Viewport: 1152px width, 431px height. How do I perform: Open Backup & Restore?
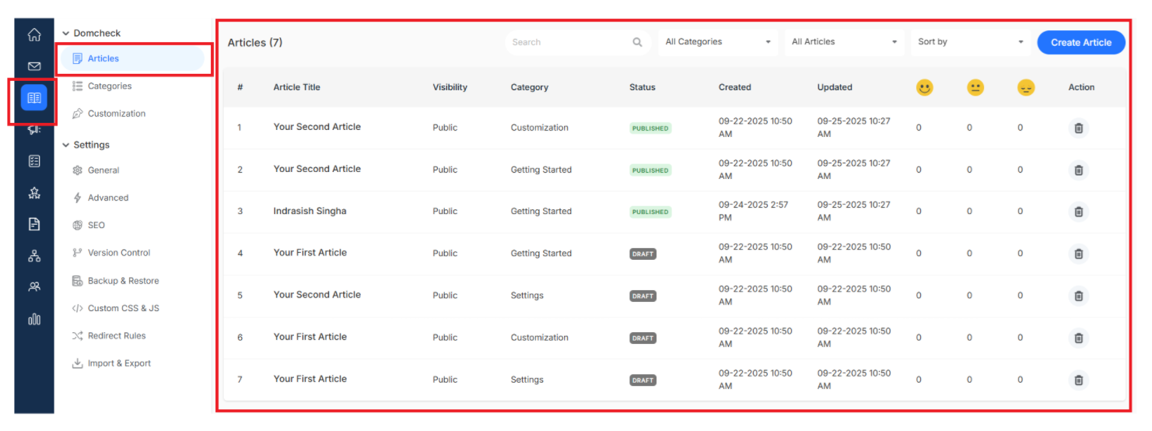pos(115,281)
